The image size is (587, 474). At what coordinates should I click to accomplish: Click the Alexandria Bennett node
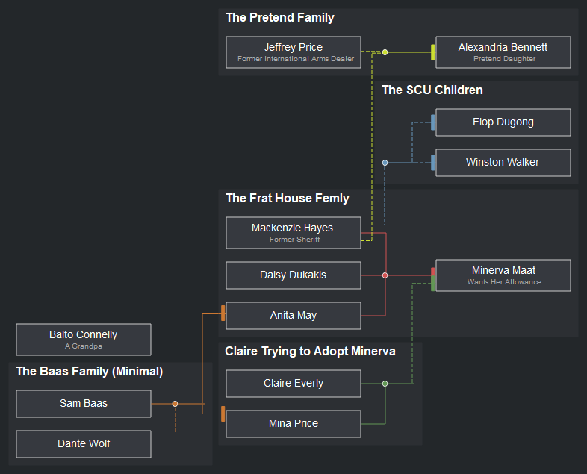pyautogui.click(x=503, y=52)
